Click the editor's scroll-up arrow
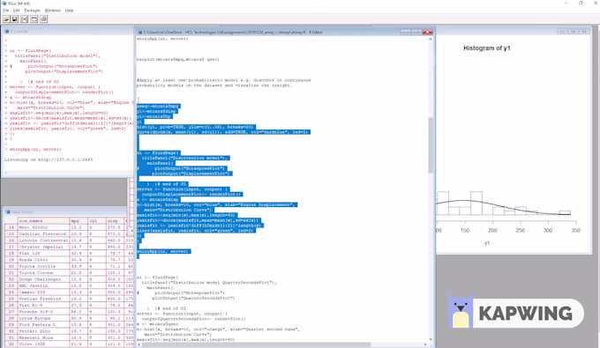Viewport: 600px width, 348px height. [431, 39]
